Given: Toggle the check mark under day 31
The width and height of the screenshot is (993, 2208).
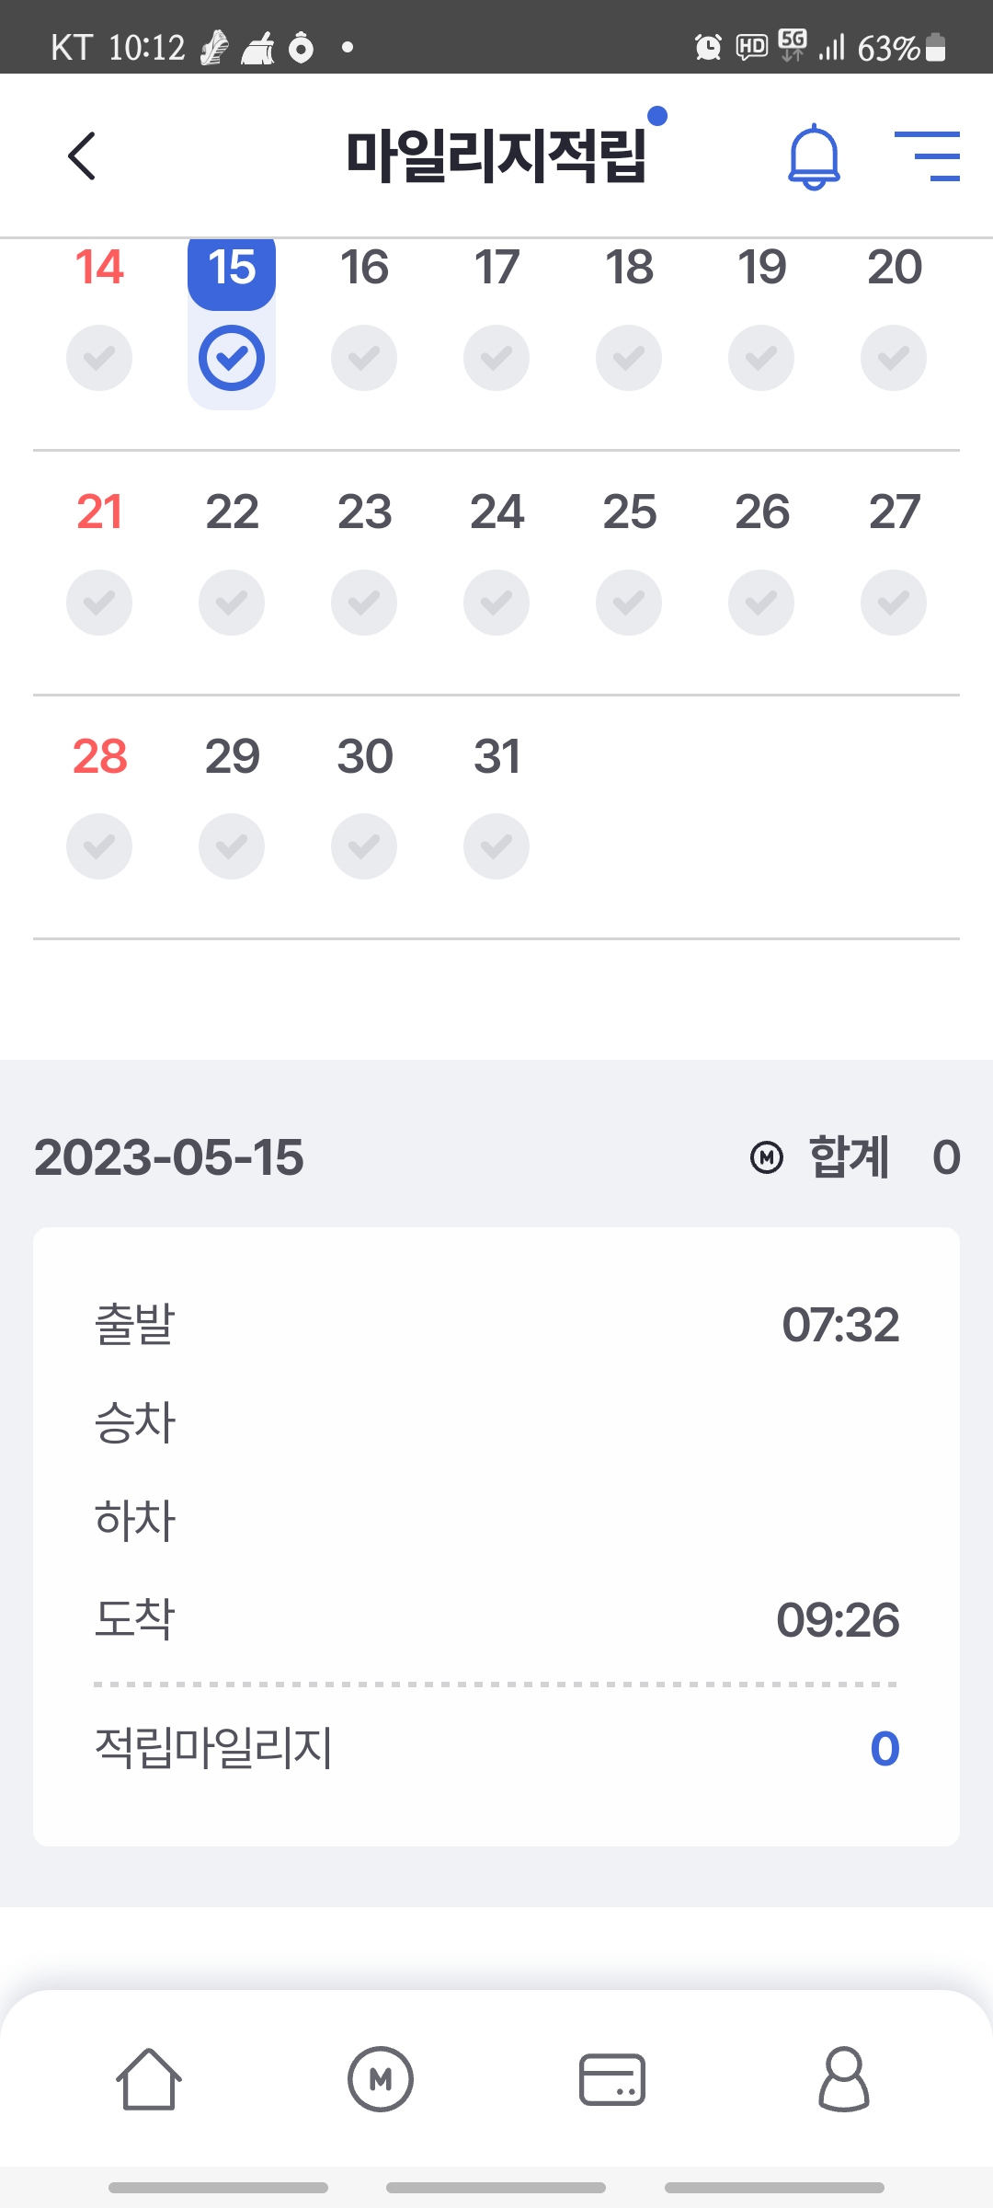Looking at the screenshot, I should pos(496,846).
